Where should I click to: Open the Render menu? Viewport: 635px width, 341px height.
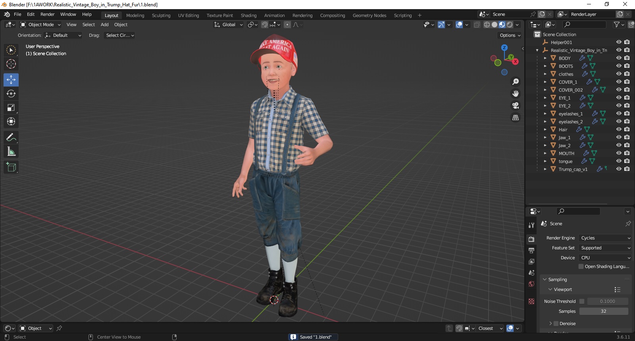pos(48,14)
